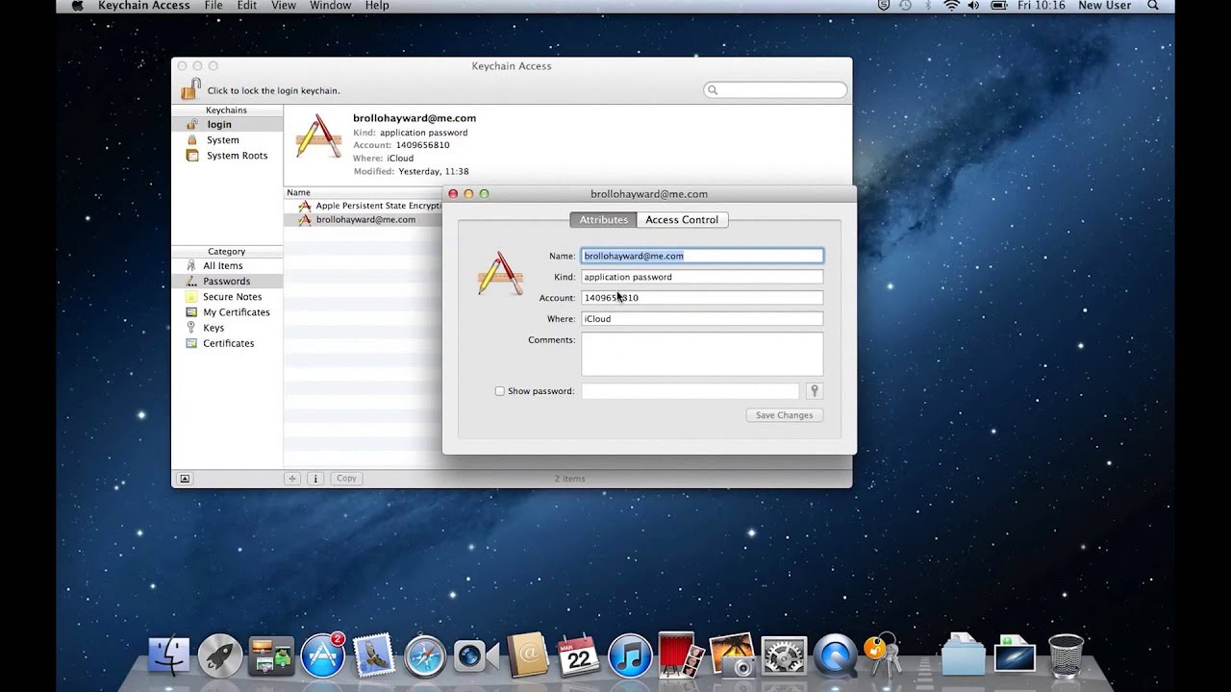1231x692 pixels.
Task: Open Contacts from the Dock
Action: [x=527, y=655]
